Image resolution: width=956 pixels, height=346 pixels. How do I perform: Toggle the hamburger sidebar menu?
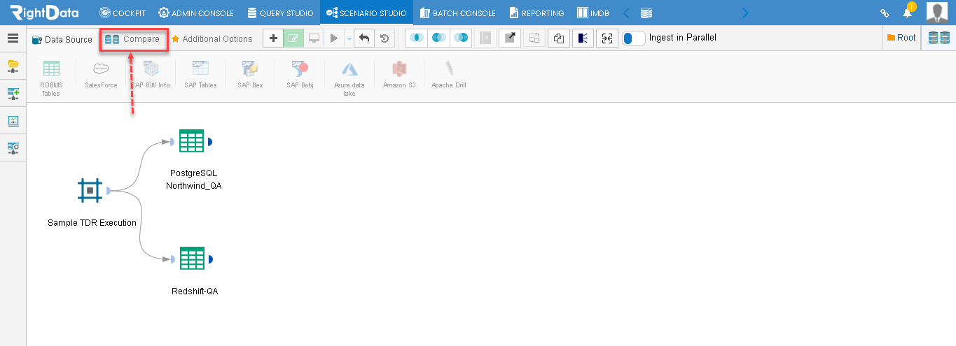13,38
